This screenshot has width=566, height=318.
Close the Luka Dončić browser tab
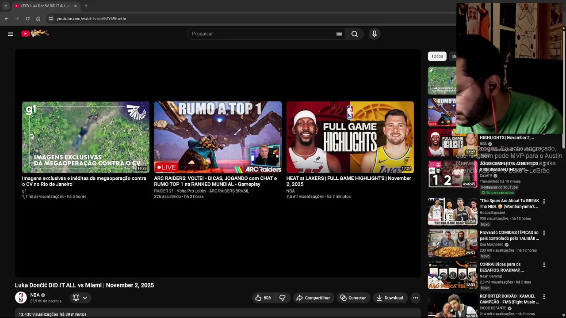point(75,6)
